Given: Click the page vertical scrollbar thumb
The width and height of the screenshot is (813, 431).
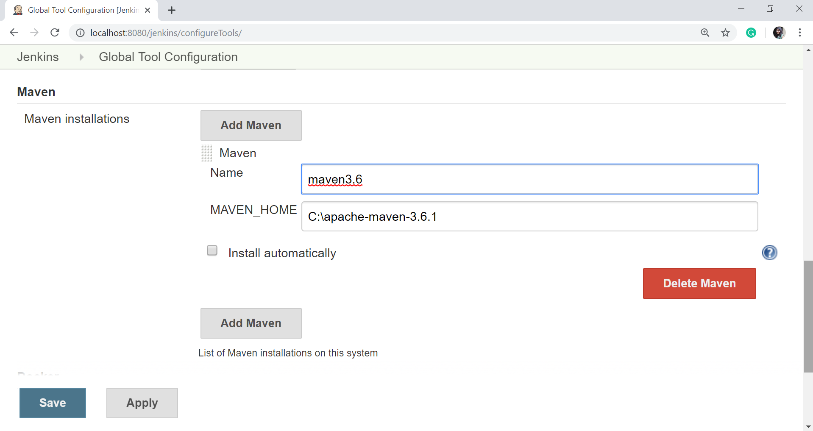Looking at the screenshot, I should (x=808, y=317).
